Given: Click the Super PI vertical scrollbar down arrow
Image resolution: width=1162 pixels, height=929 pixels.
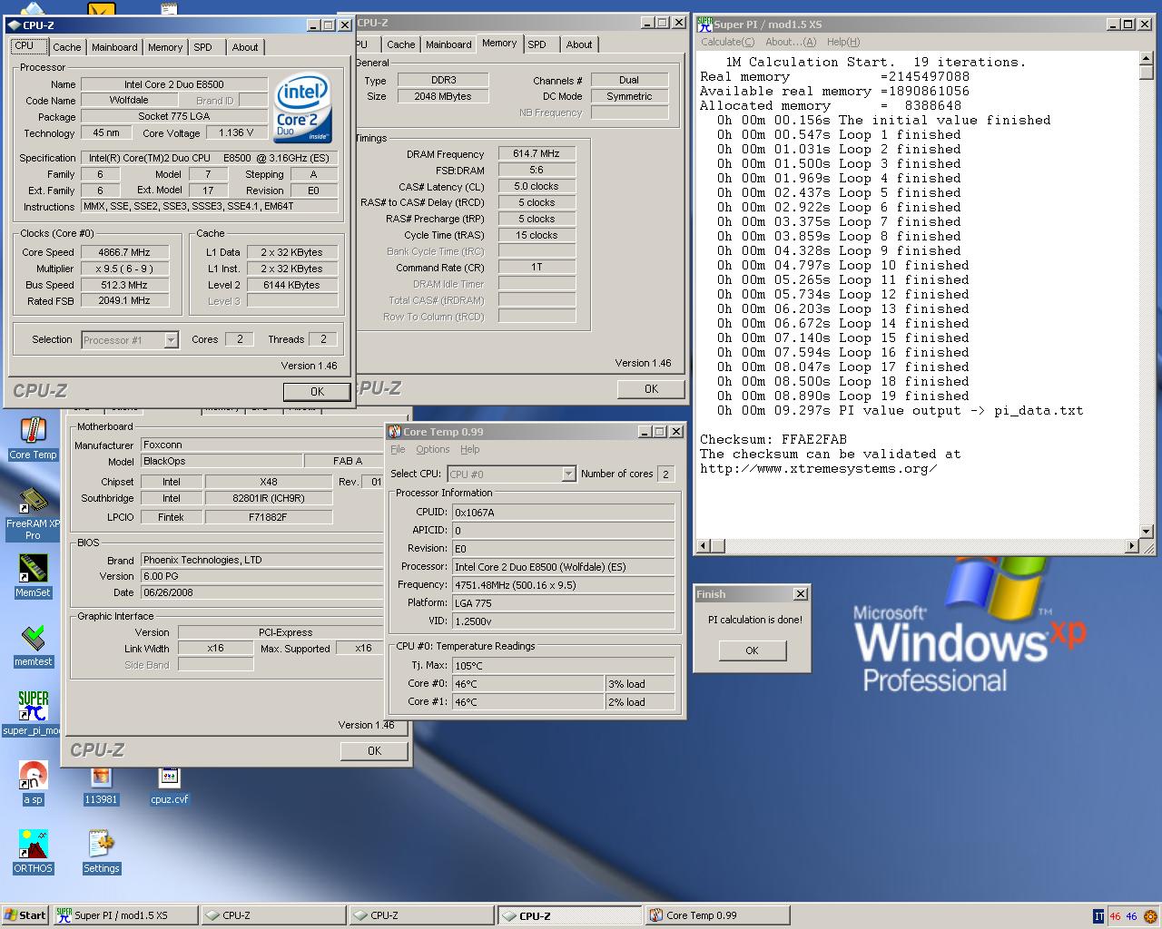Looking at the screenshot, I should point(1146,532).
